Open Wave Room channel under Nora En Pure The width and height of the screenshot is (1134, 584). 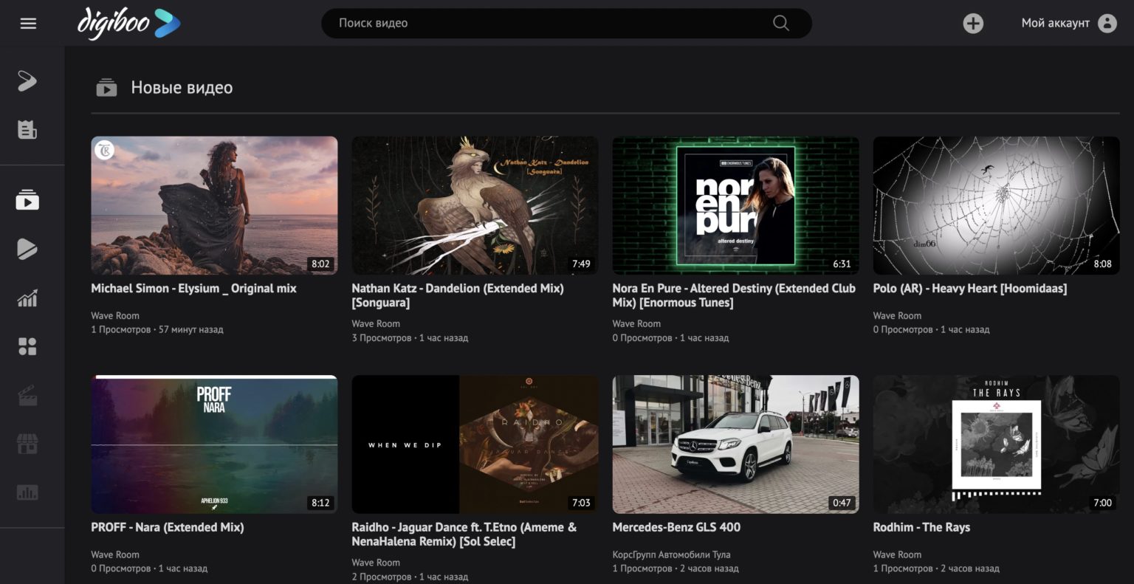636,323
